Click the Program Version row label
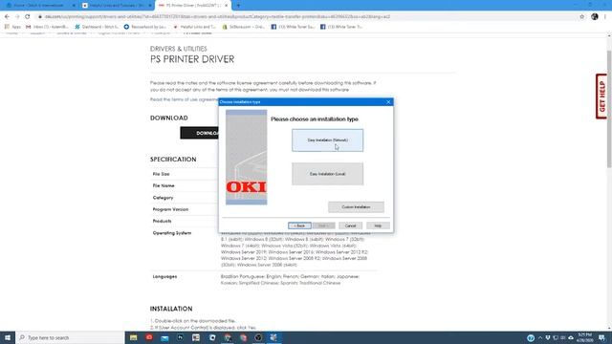This screenshot has height=344, width=612. 170,209
